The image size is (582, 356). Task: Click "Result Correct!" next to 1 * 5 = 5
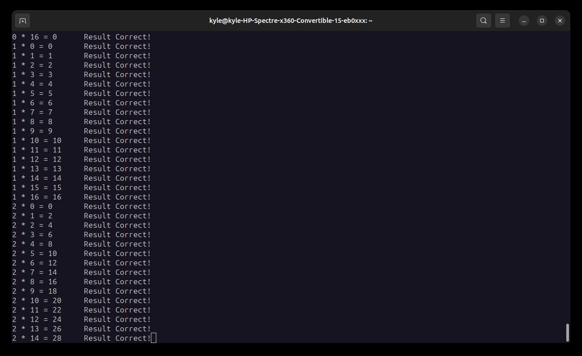pyautogui.click(x=117, y=93)
